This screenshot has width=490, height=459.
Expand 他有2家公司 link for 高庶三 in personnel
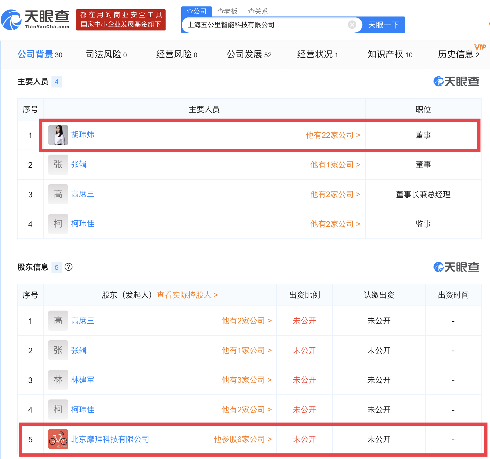point(335,195)
